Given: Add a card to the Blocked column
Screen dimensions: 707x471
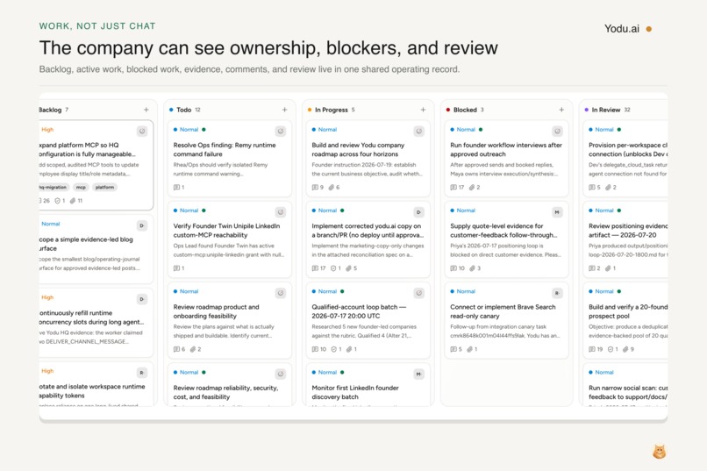Looking at the screenshot, I should click(561, 110).
